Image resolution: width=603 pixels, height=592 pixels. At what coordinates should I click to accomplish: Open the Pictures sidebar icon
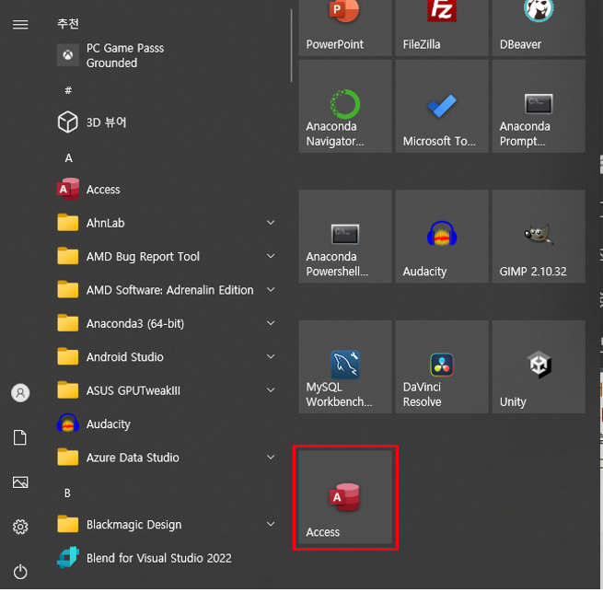pyautogui.click(x=20, y=482)
